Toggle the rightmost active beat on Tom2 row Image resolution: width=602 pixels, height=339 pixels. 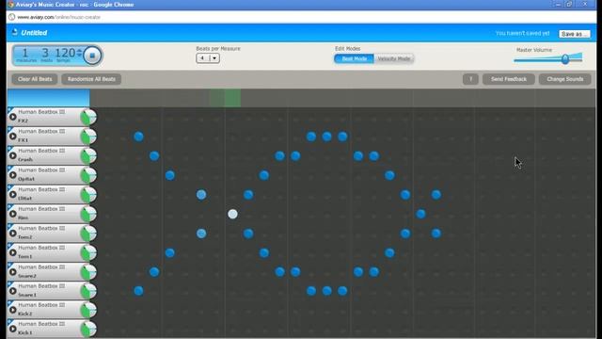tap(436, 234)
